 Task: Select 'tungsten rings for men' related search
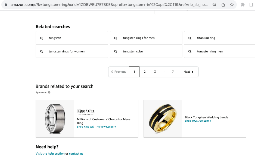pos(146,38)
